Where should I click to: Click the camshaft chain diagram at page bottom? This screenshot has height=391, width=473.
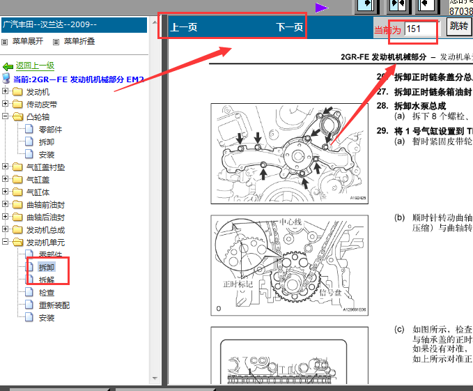289,355
